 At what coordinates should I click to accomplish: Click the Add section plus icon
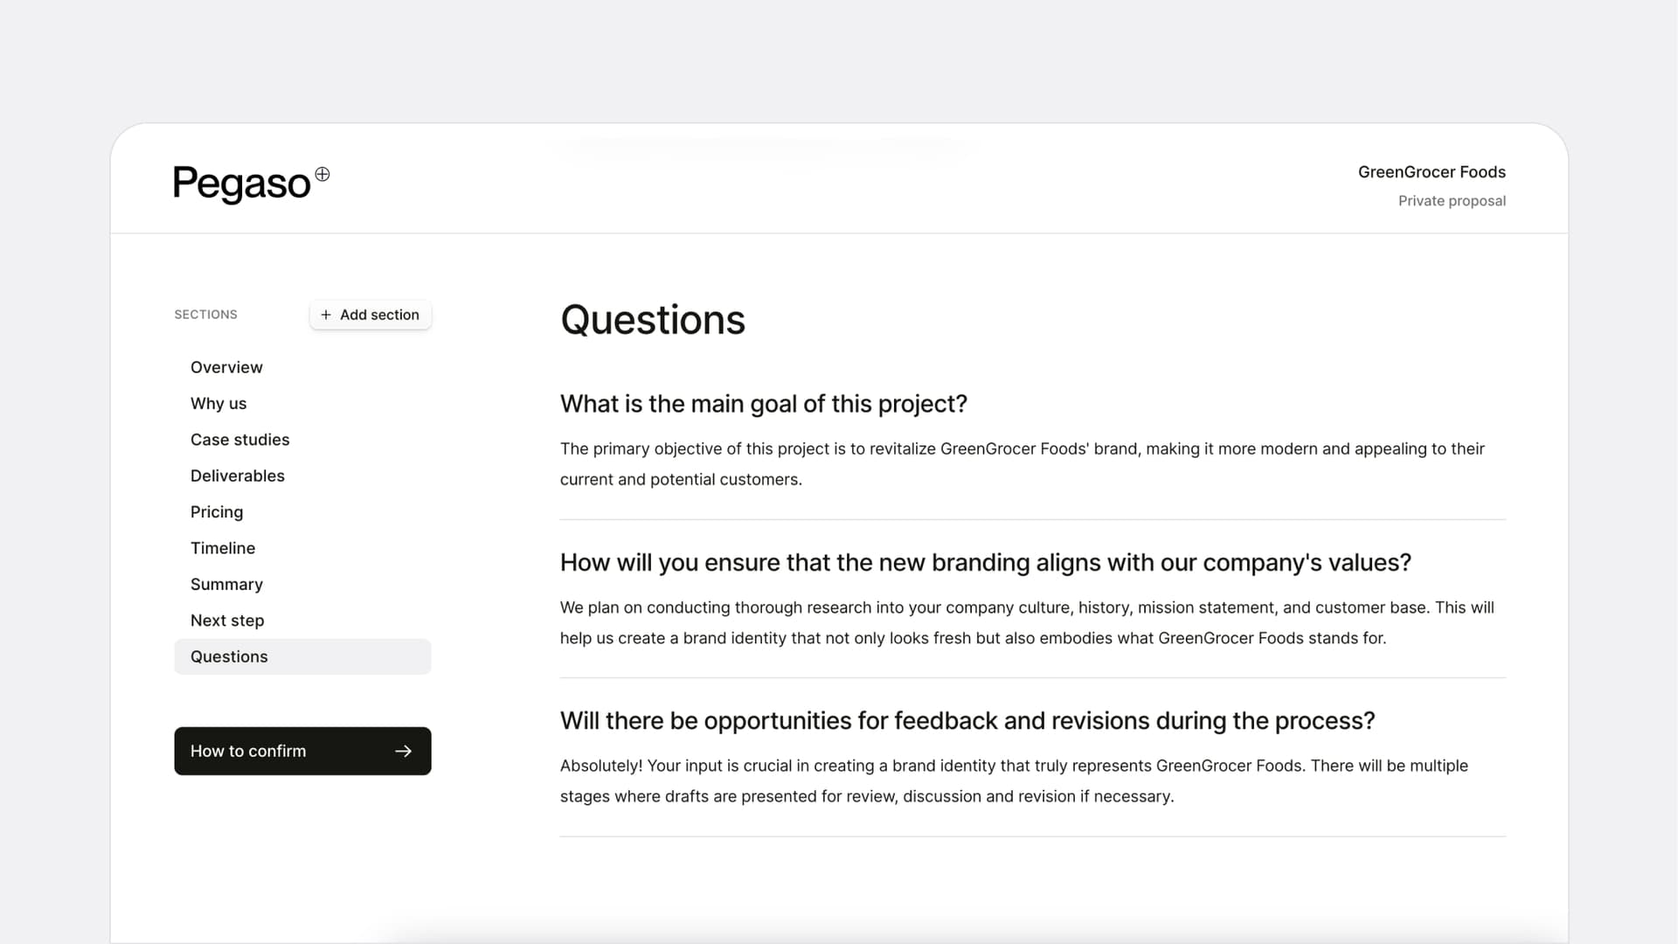(x=328, y=315)
